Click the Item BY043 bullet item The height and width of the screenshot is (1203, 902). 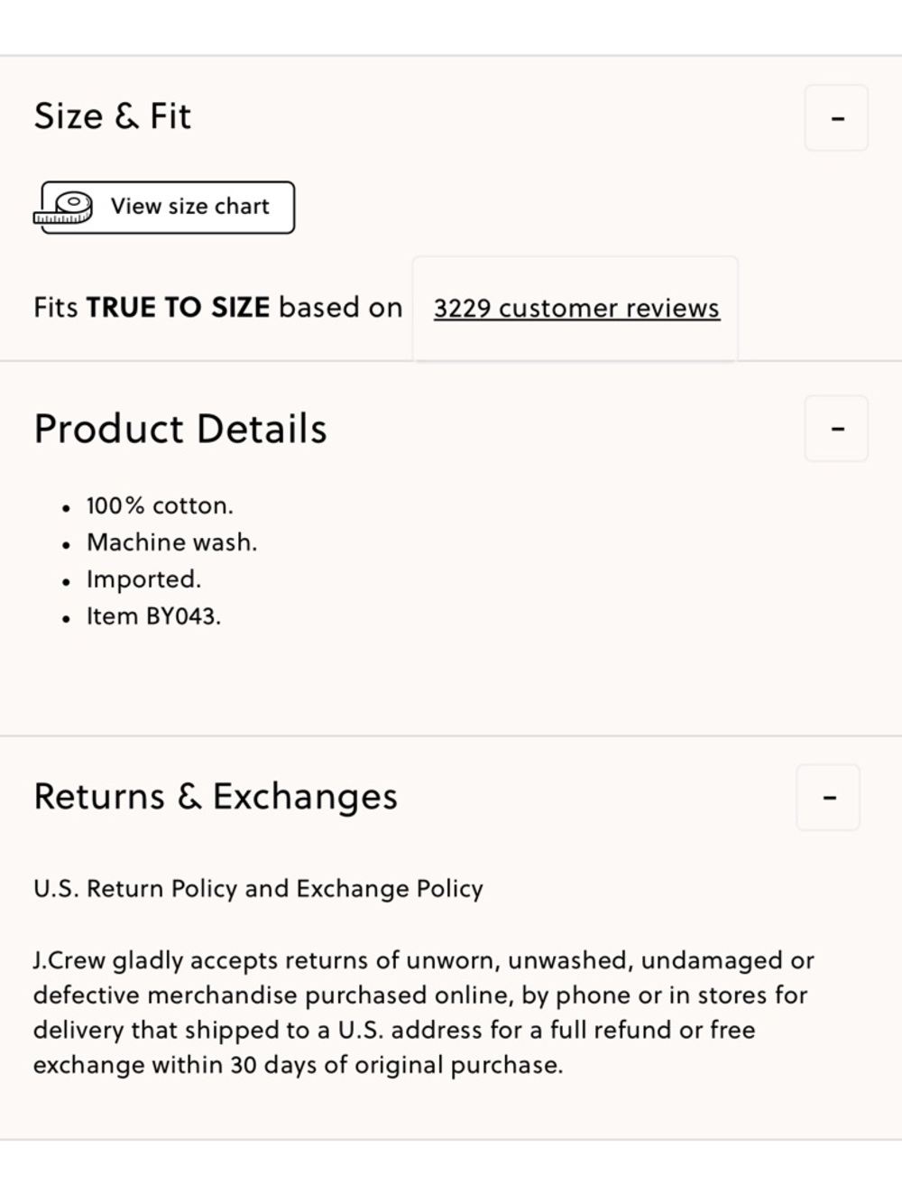coord(153,616)
